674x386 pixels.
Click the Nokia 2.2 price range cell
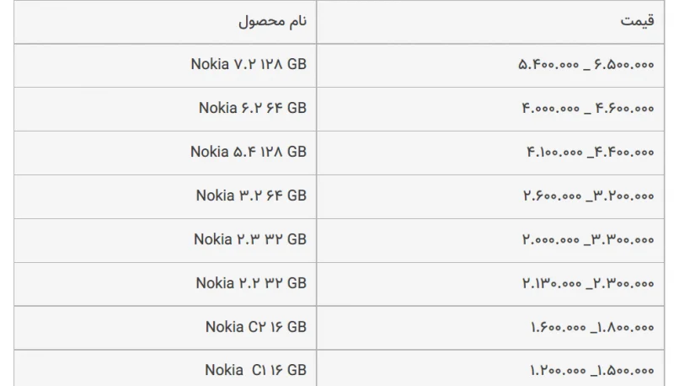490,284
